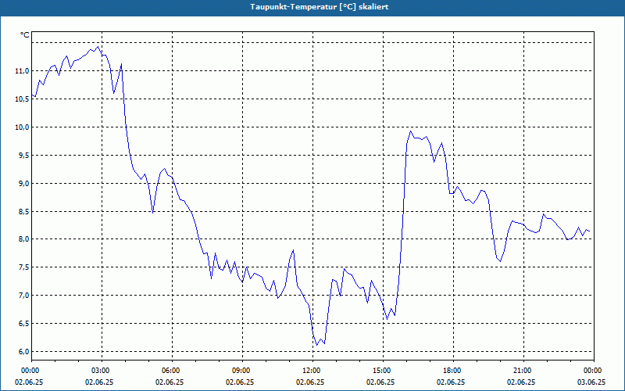Click the 02.06.25 date under 15:00
Image resolution: width=625 pixels, height=391 pixels.
(380, 382)
